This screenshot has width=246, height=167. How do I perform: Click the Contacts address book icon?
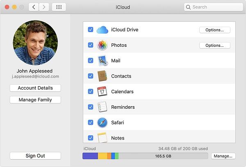tap(102, 76)
